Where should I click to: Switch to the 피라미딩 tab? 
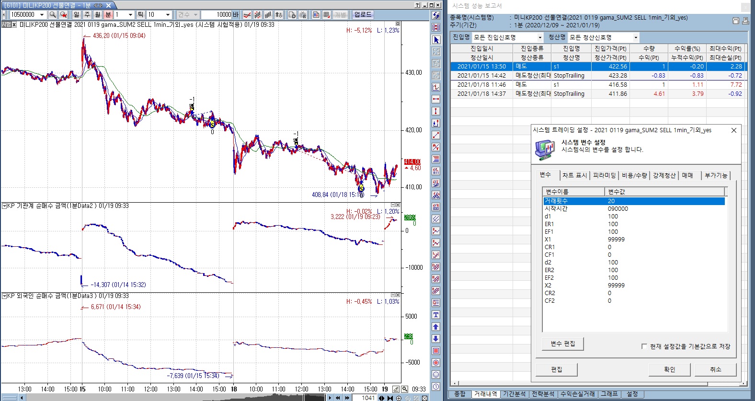pyautogui.click(x=604, y=175)
